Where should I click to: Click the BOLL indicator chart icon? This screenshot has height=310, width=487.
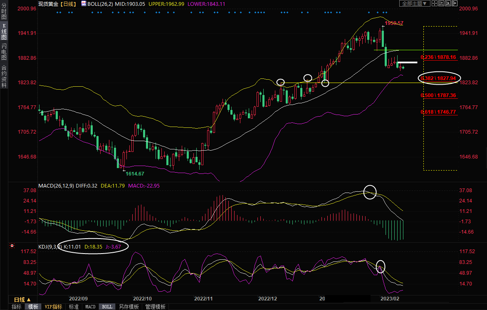coord(84,3)
